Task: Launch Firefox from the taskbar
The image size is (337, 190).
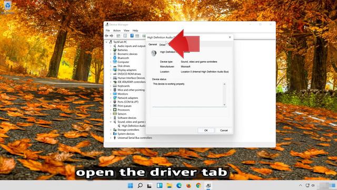Action: pyautogui.click(x=189, y=185)
